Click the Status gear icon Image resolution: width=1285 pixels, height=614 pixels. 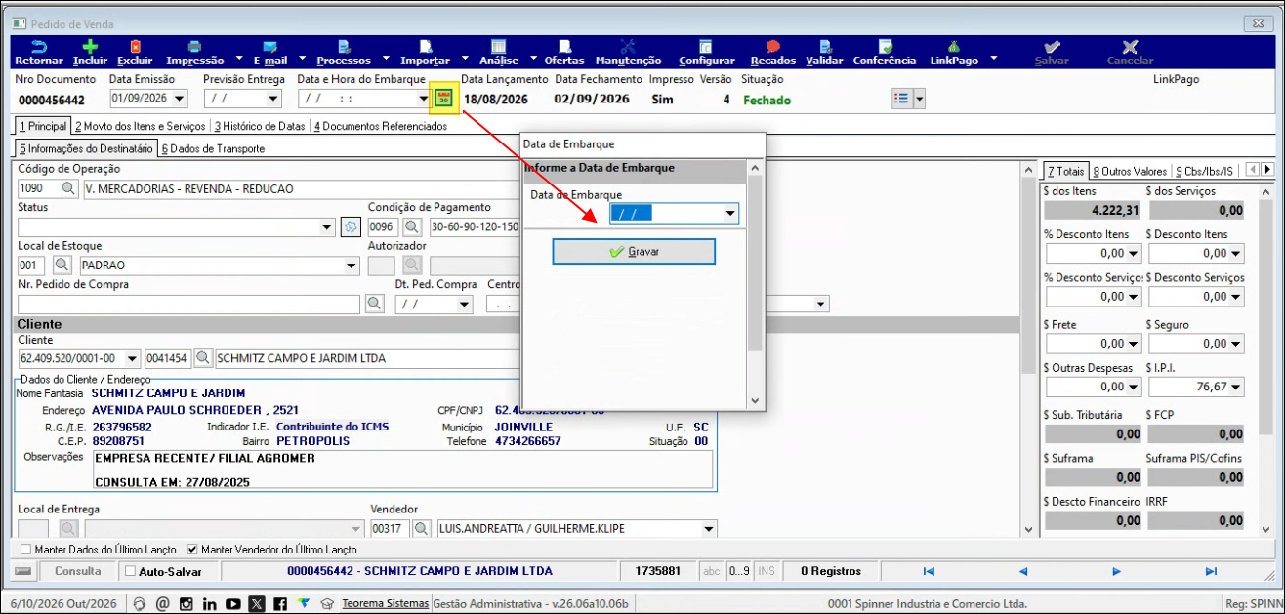coord(352,226)
